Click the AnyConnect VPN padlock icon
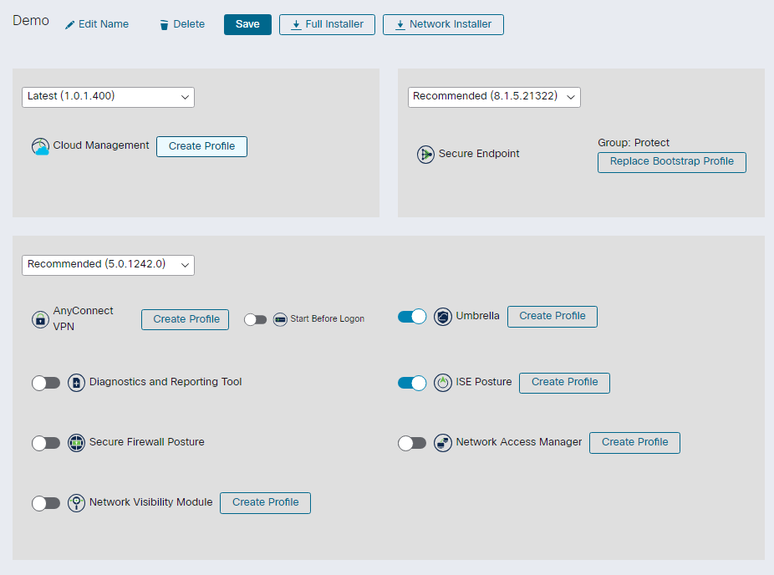The image size is (774, 575). [x=40, y=320]
